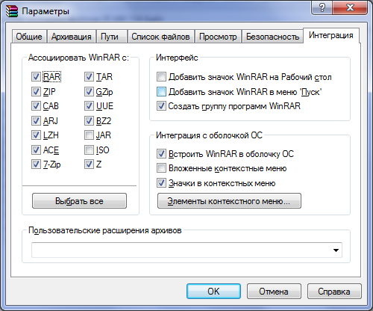Screen dimensions: 373x311
Task: Open the Общие tab
Action: (29, 37)
